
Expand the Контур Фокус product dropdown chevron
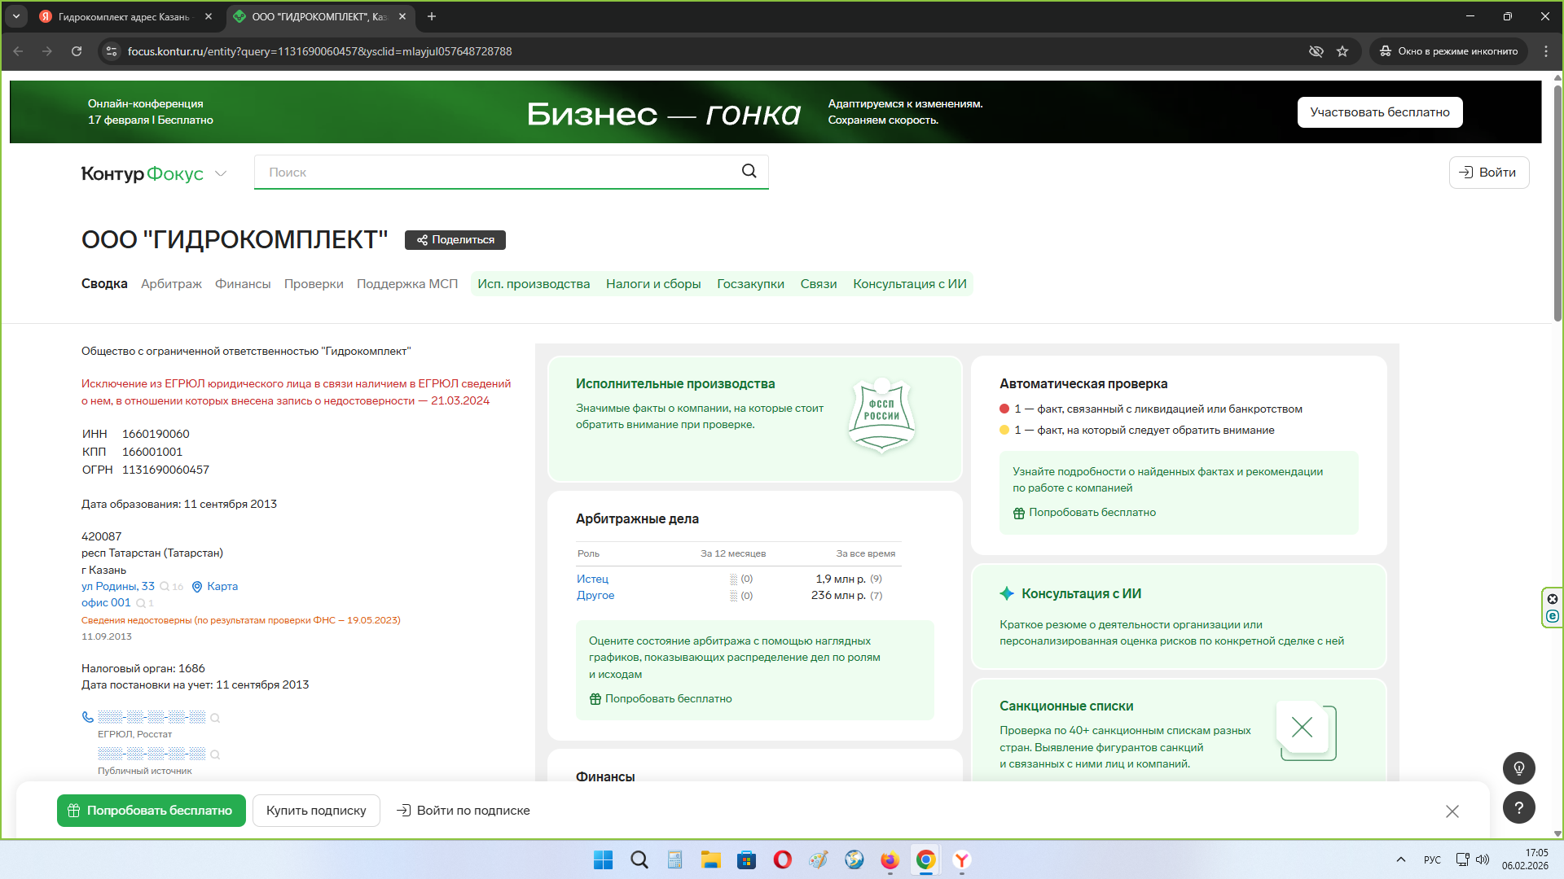click(221, 173)
